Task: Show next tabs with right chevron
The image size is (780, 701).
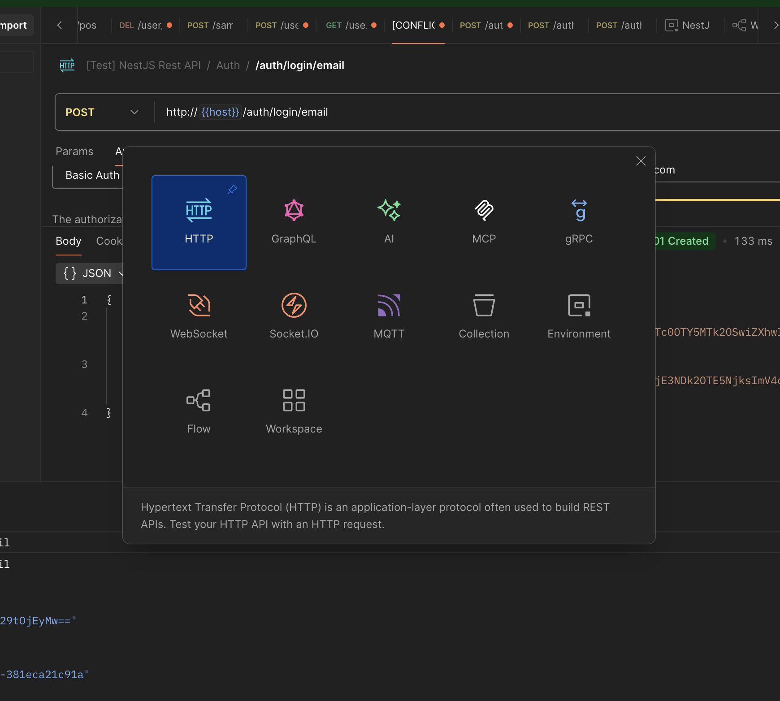Action: (776, 25)
